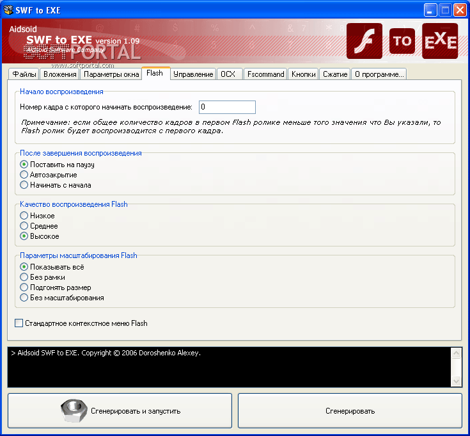The image size is (470, 436).
Task: Click the Flash logo icon in banner
Action: 364,41
